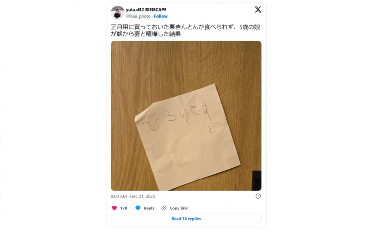Screen dimensions: 375x232
Task: Click the X logo icon
Action: (x=258, y=10)
